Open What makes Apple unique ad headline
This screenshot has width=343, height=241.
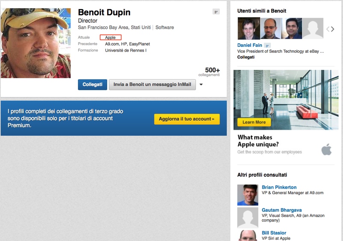258,141
